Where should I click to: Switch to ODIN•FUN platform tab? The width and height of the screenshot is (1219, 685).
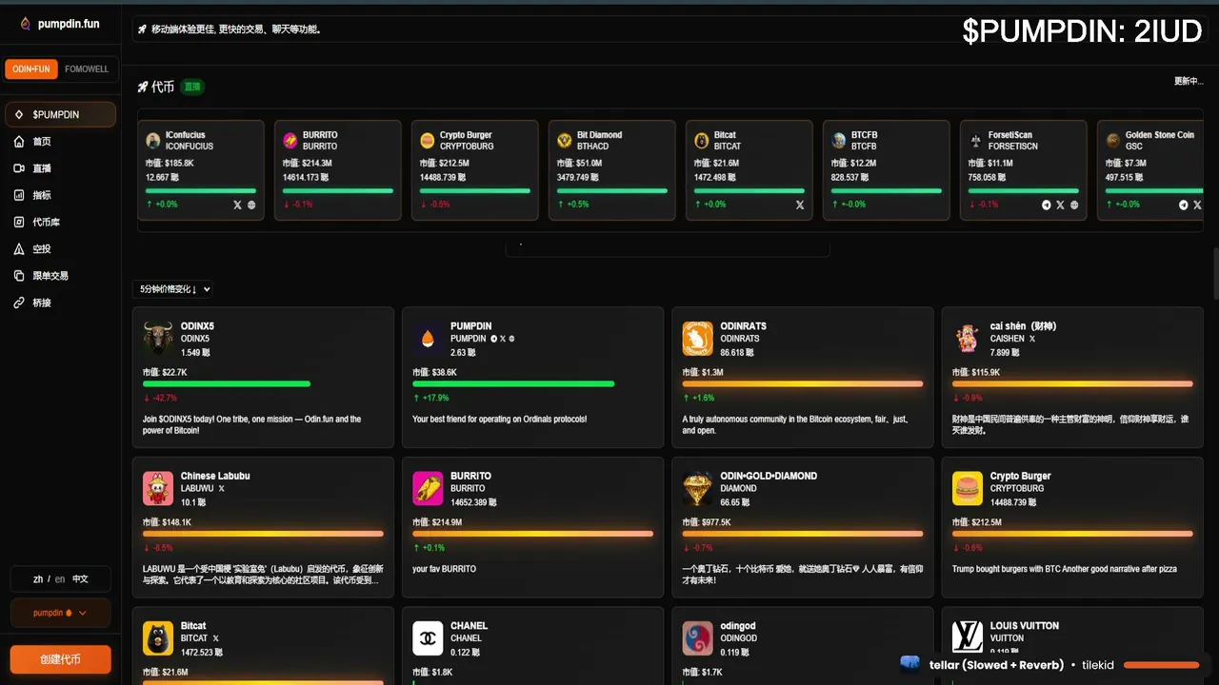pyautogui.click(x=31, y=69)
